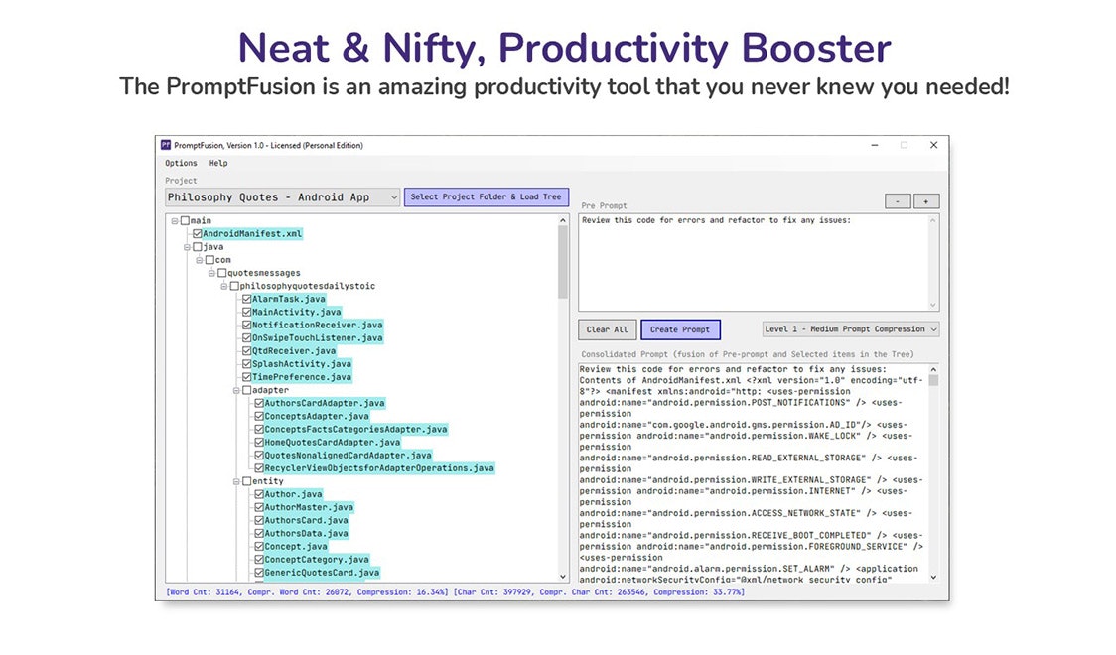Screen dimensions: 1116x655
Task: Select GenericQuotesCard.java in the tree
Action: [x=322, y=573]
